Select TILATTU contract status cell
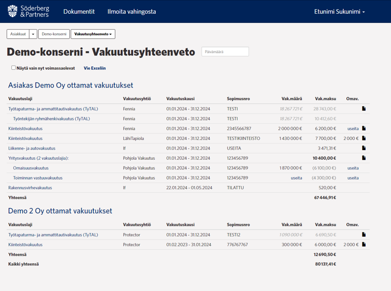This screenshot has width=391, height=291. [235, 188]
